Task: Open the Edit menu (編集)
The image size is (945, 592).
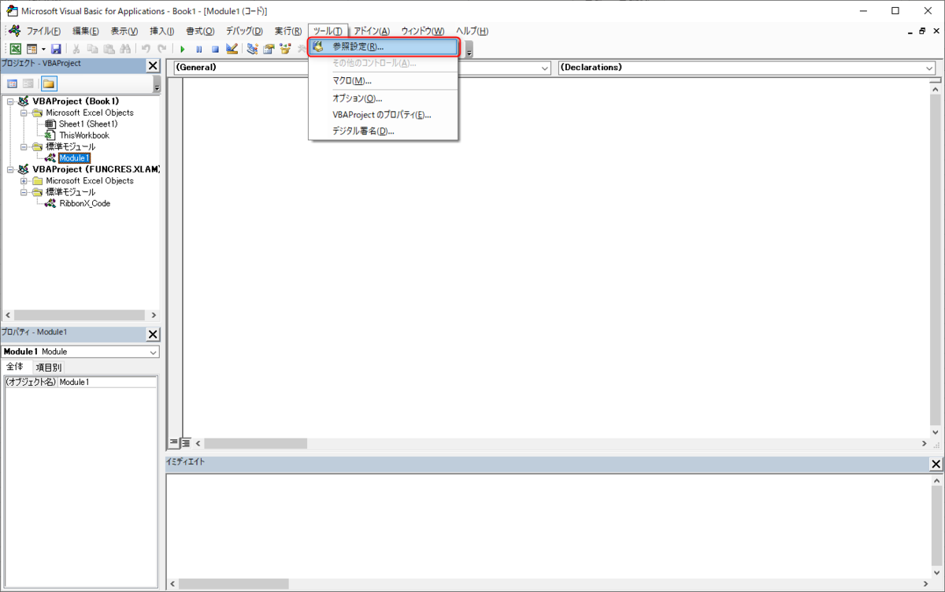Action: click(86, 31)
